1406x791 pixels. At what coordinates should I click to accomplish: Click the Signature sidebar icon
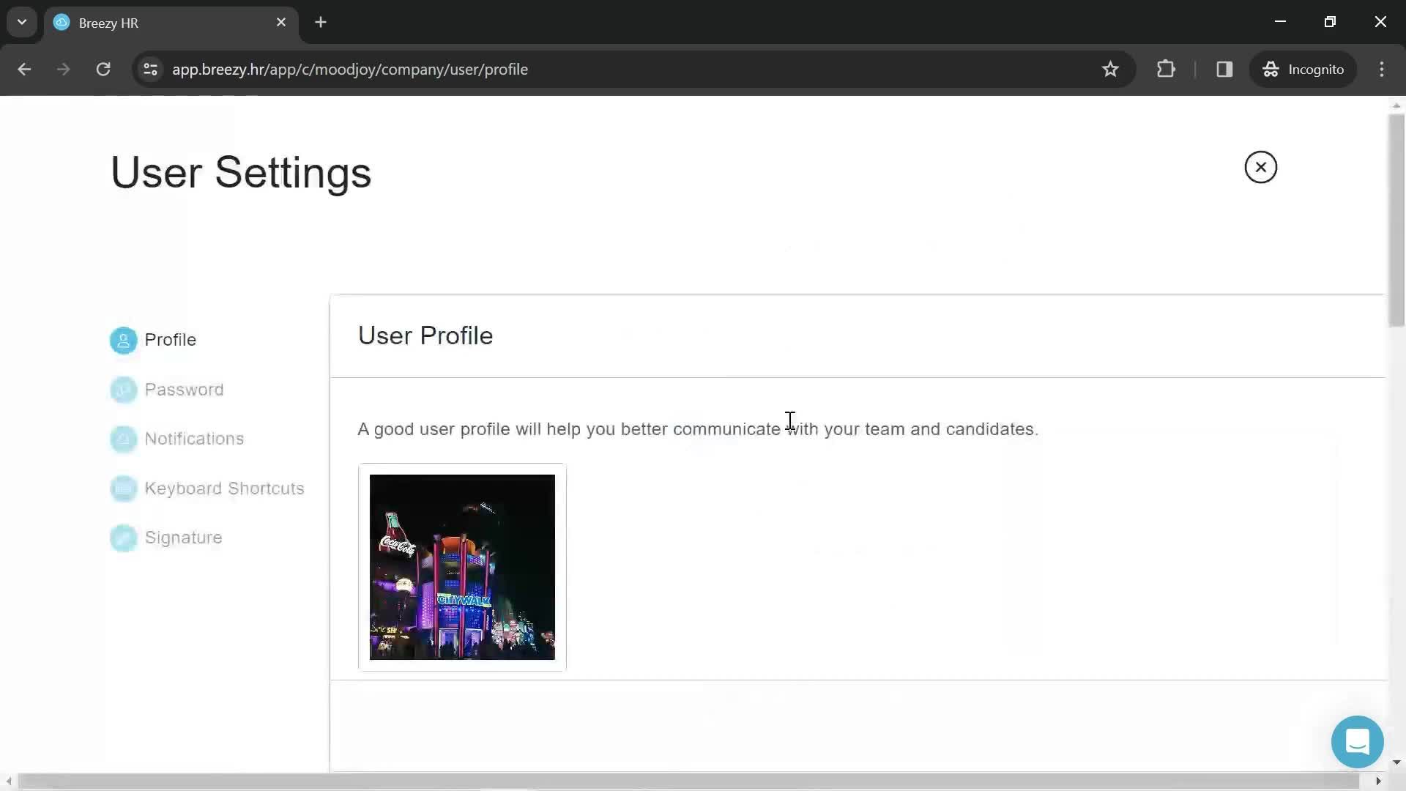click(x=122, y=537)
